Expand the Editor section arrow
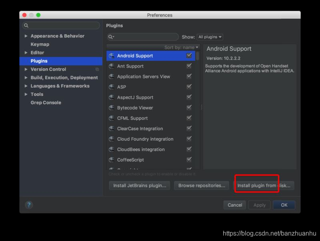This screenshot has width=320, height=241. 26,53
